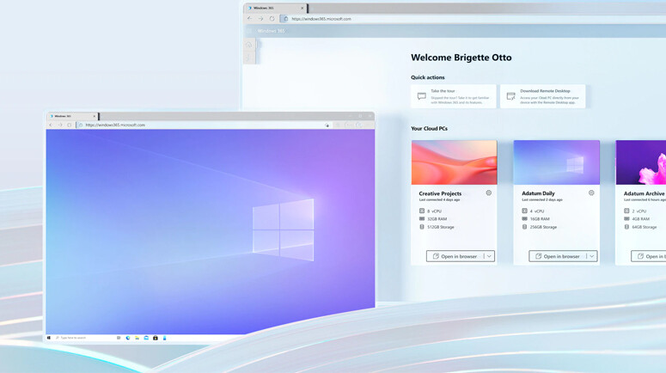Click Open in browser for Creative Projects
This screenshot has height=373, width=666.
455,256
